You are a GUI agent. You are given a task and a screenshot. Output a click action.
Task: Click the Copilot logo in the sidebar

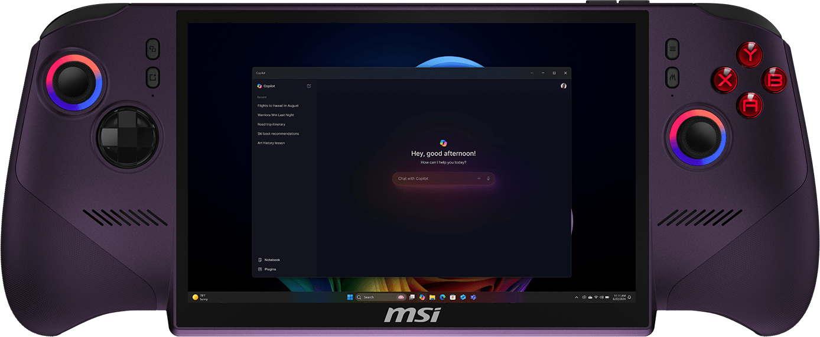click(259, 86)
